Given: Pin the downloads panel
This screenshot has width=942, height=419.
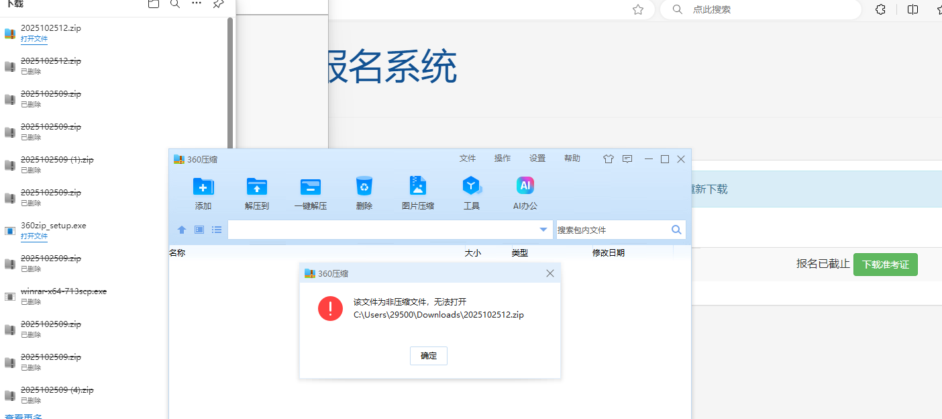Looking at the screenshot, I should (x=218, y=4).
